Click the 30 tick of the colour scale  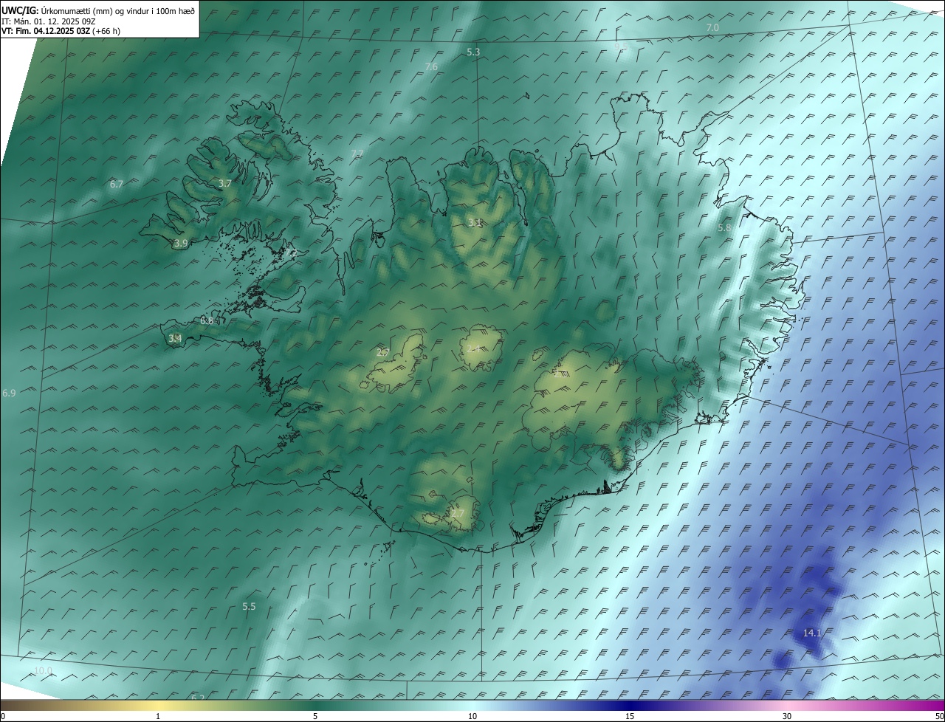(x=787, y=716)
